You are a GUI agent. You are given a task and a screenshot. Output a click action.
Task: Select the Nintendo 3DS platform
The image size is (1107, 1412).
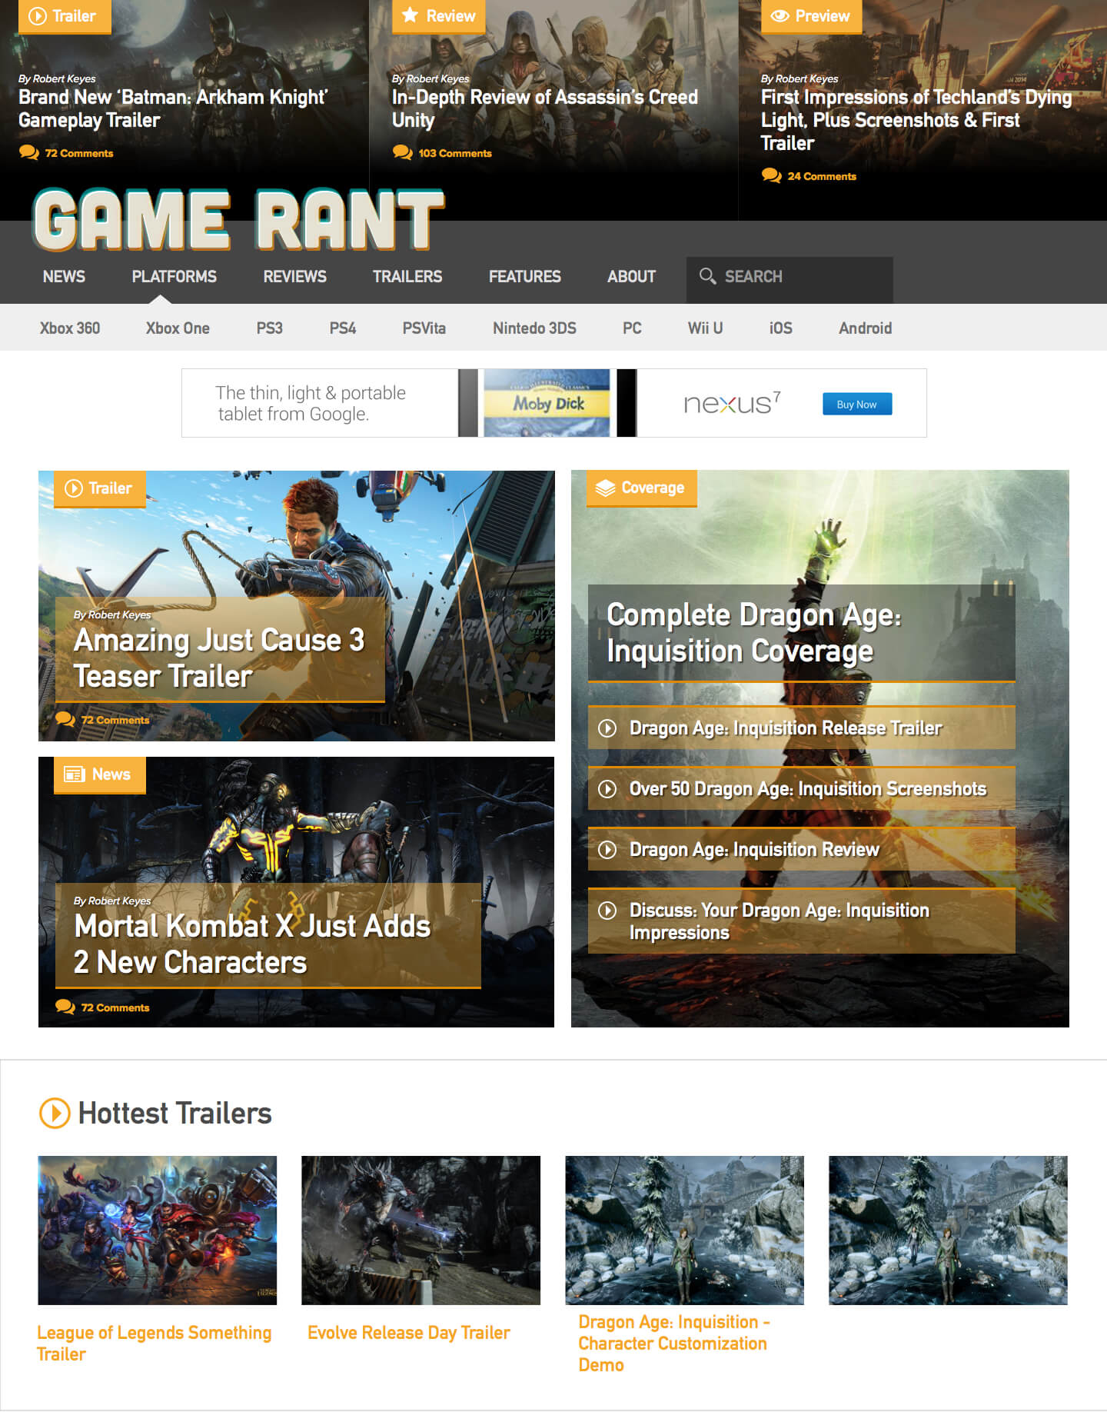point(534,328)
